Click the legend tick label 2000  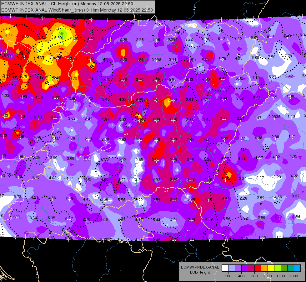point(294,276)
